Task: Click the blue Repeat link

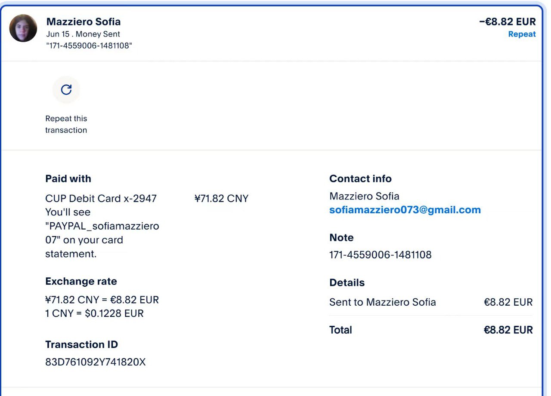Action: tap(522, 34)
